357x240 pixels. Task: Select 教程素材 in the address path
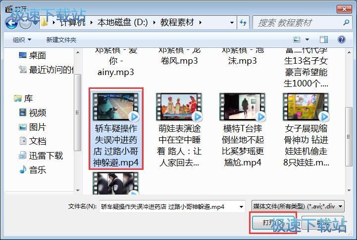pos(177,23)
